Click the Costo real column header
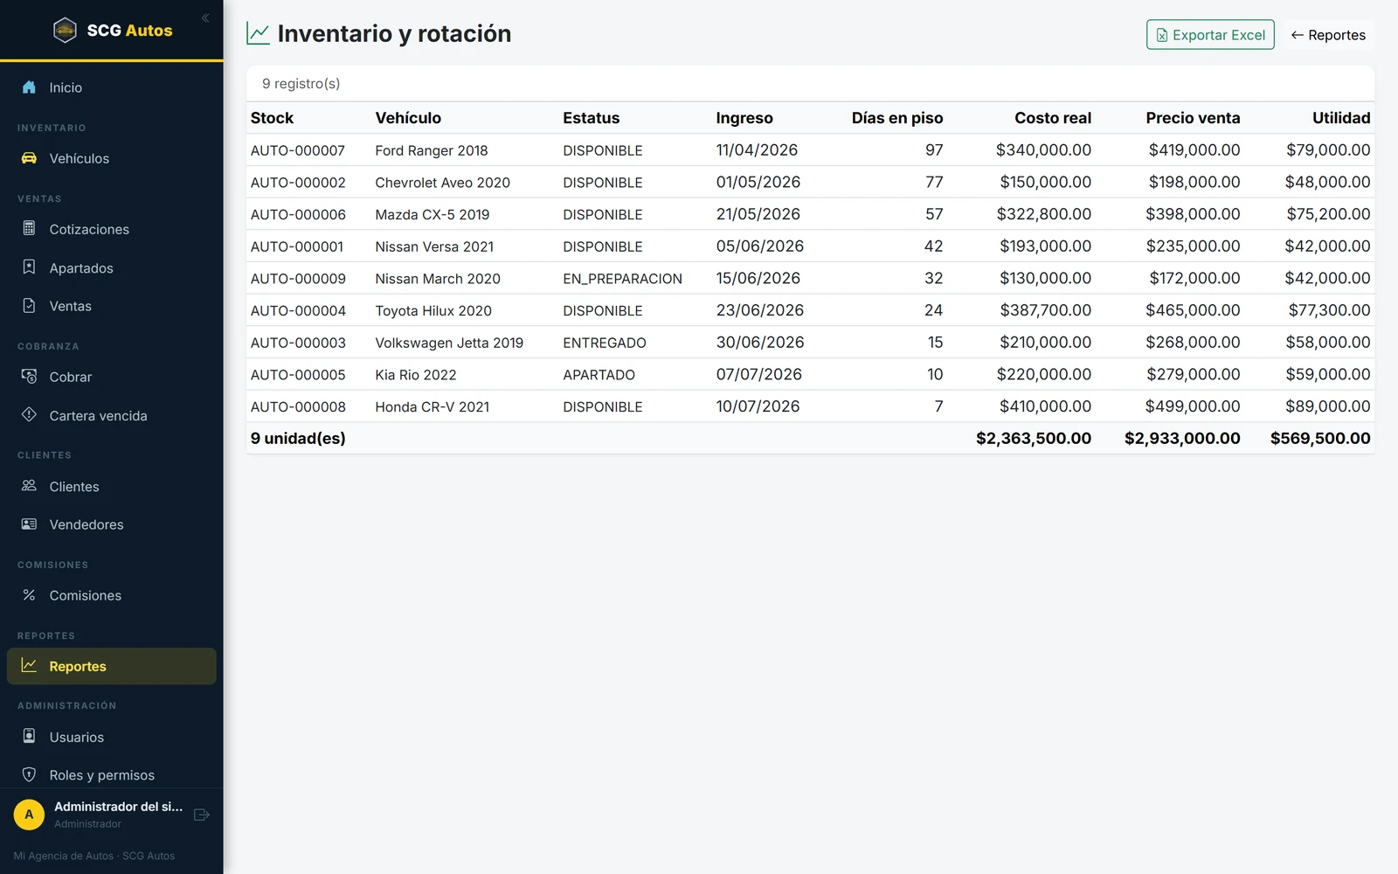Screen dimensions: 1398x874 [x=1053, y=118]
